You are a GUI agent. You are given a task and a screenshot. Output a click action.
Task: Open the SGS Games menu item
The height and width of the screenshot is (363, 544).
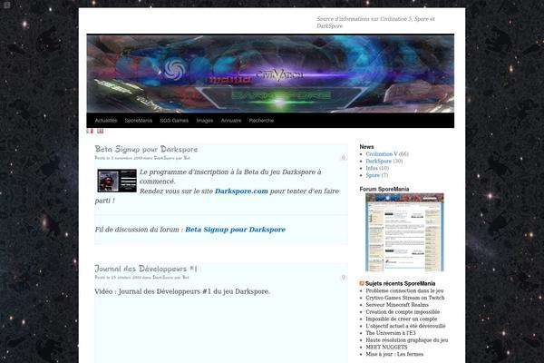pos(174,121)
